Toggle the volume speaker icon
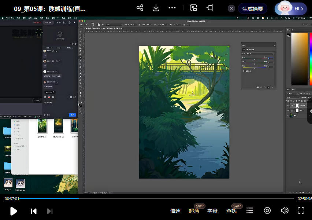The width and height of the screenshot is (312, 220). coord(285,210)
